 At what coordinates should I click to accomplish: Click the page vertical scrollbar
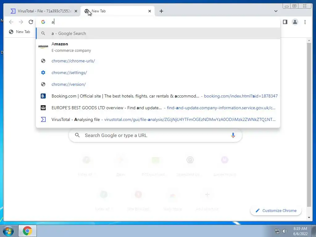(309, 125)
